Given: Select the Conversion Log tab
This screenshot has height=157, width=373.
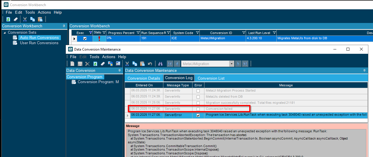Looking at the screenshot, I should pyautogui.click(x=179, y=78).
